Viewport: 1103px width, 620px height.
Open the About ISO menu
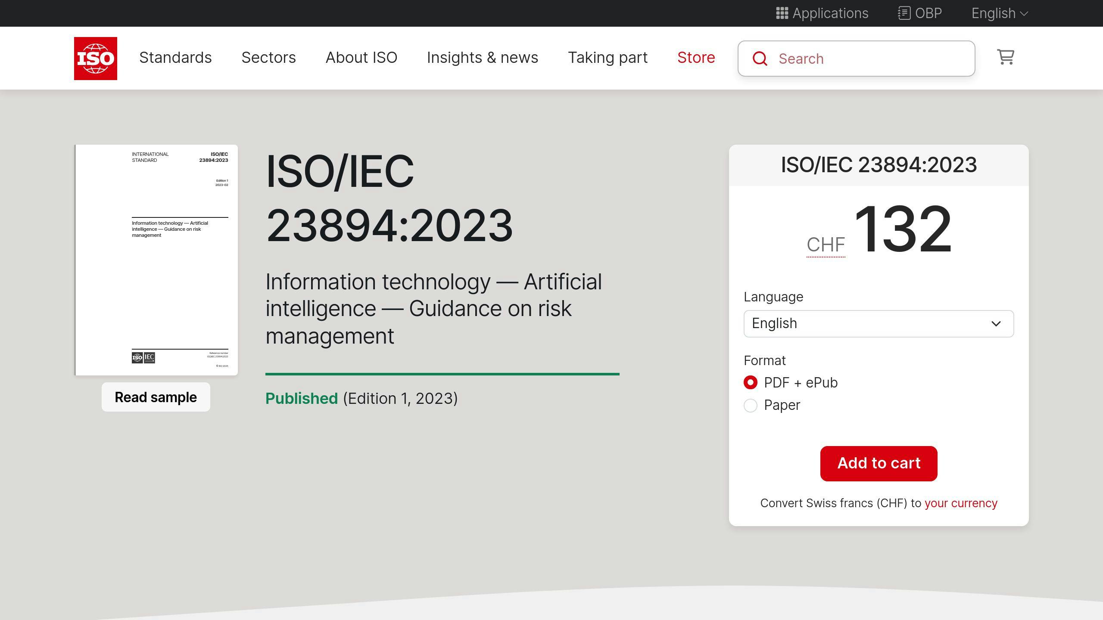tap(361, 58)
